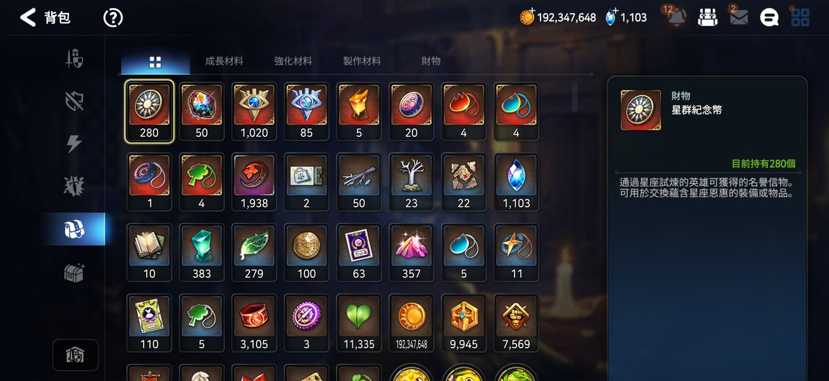Open the mail envelope icon
The image size is (829, 381).
tap(739, 17)
